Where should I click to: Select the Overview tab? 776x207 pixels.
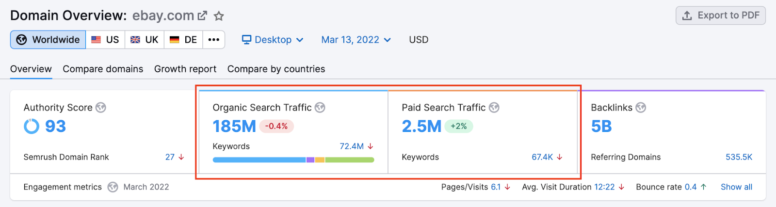coord(31,69)
